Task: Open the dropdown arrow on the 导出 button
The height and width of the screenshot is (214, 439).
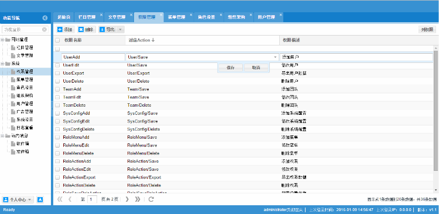Action: pos(120,30)
